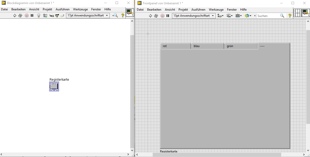Viewport: 310px width, 157px height.
Task: Open Bearbeiten menu in Blockdiagramm window
Action: [18, 9]
